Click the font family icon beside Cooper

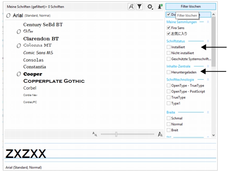click(19, 74)
